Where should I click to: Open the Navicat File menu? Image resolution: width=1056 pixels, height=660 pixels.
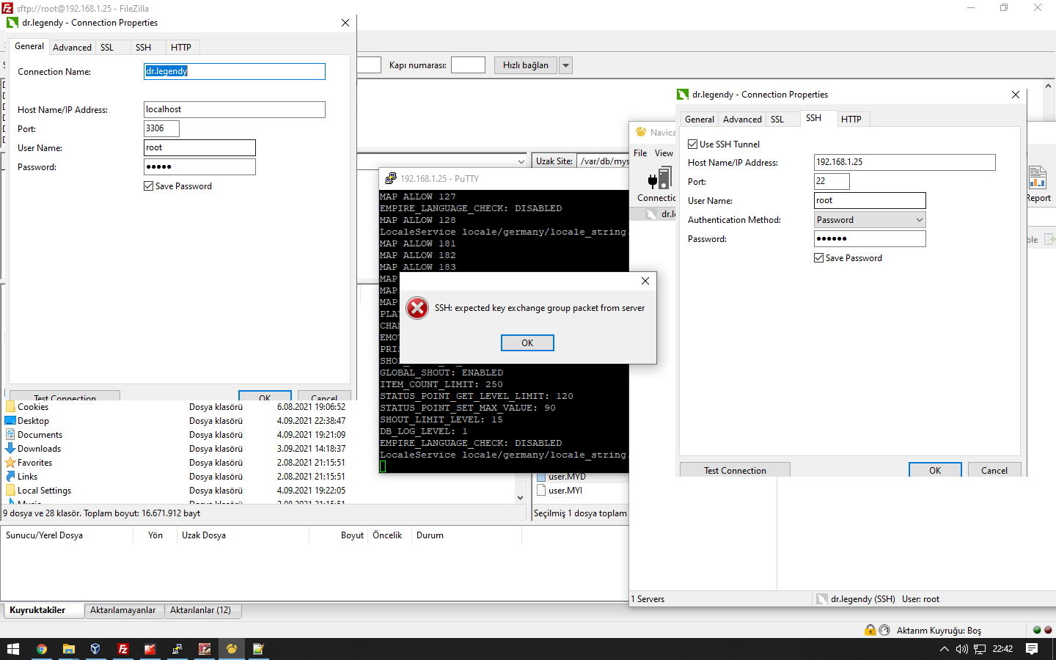[640, 153]
